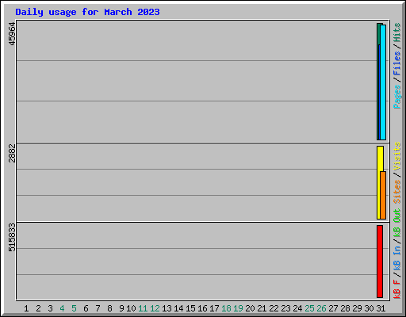Image resolution: width=406 pixels, height=317 pixels.
Task: Click the kB In legend label
Action: click(x=397, y=258)
